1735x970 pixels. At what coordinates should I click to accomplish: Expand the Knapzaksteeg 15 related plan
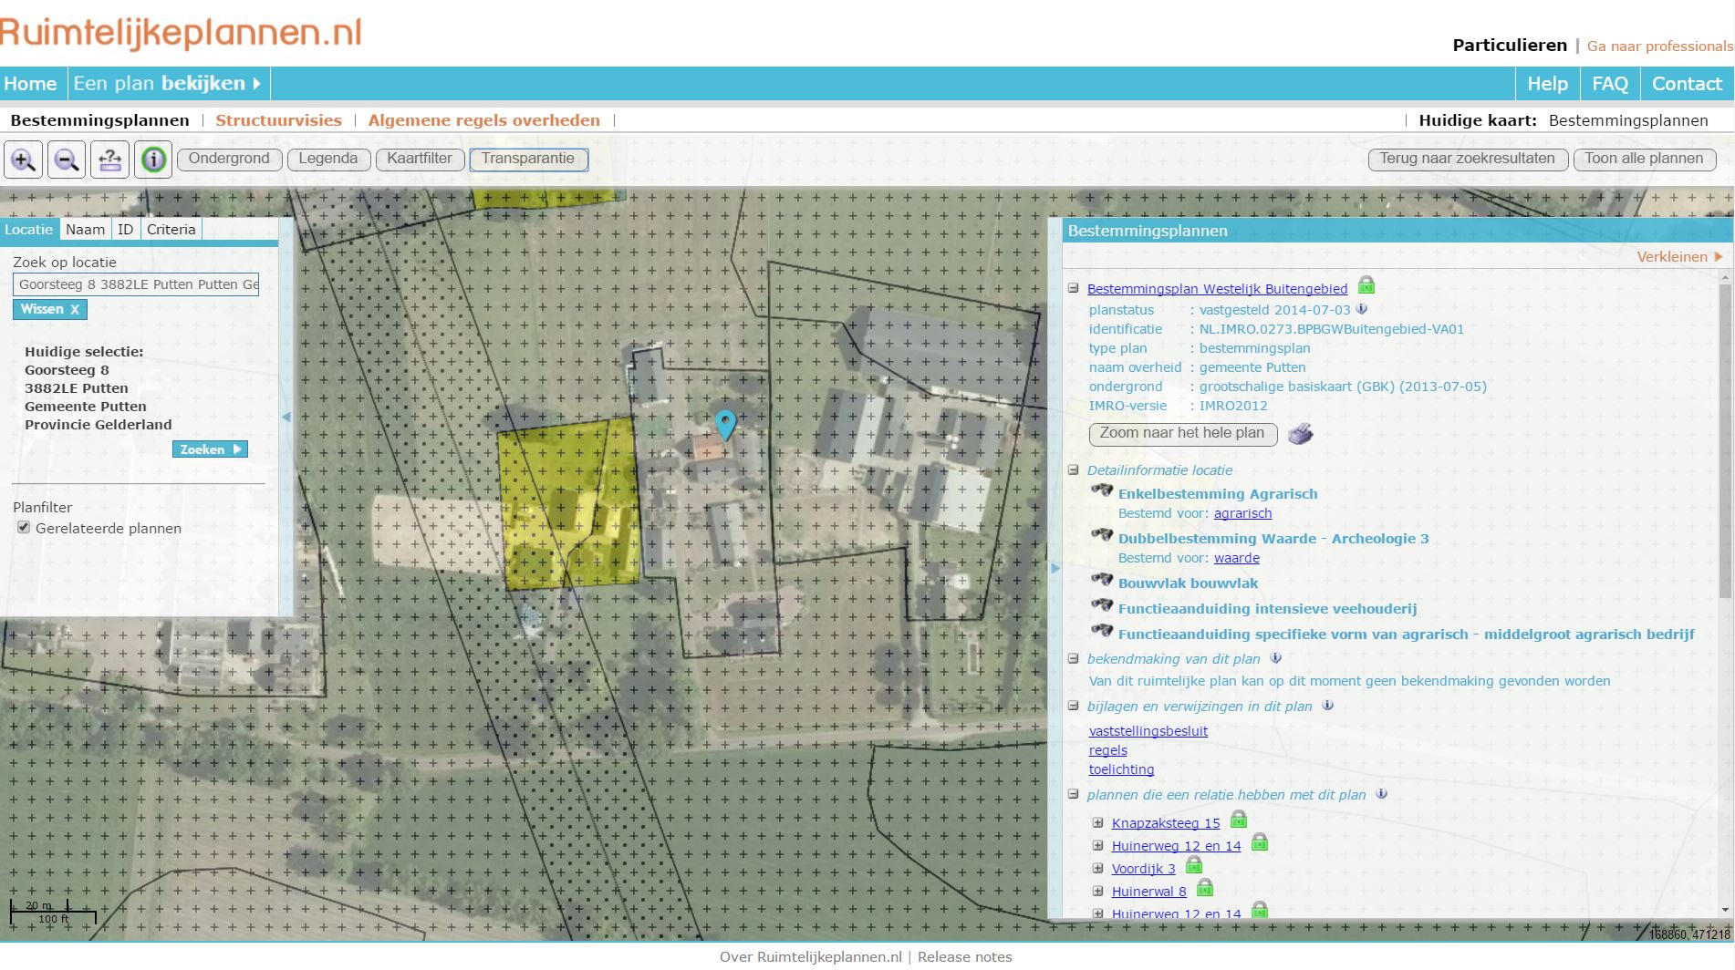pos(1096,822)
